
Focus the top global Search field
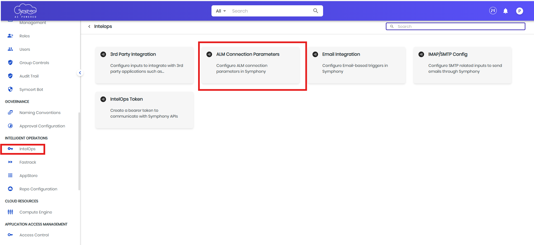[271, 11]
